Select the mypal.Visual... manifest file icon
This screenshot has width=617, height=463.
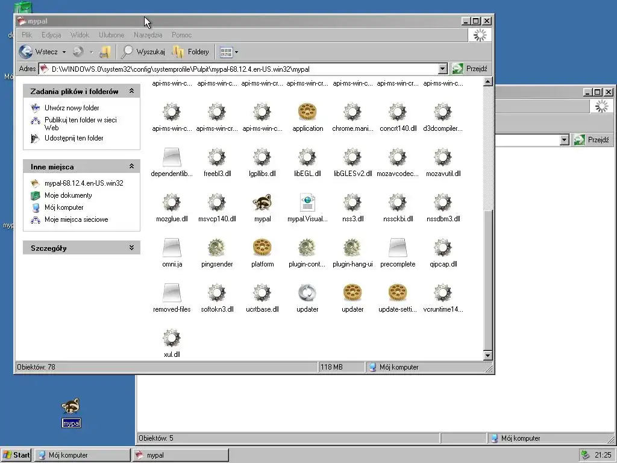tap(307, 203)
